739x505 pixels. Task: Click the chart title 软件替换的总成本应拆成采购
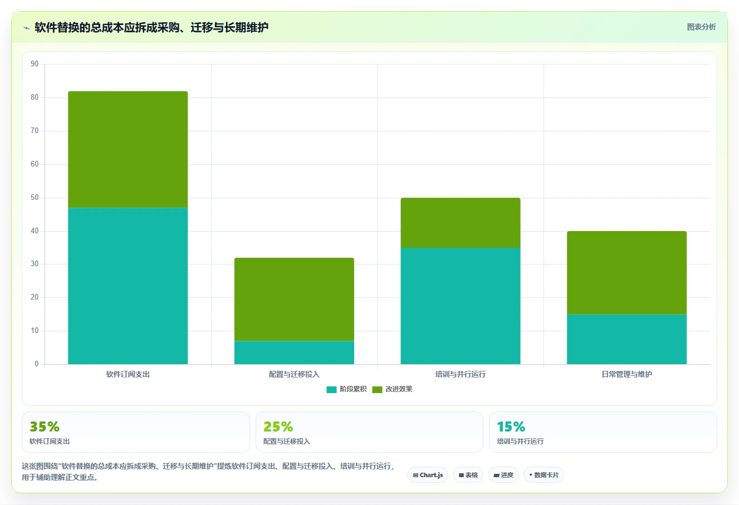click(151, 27)
